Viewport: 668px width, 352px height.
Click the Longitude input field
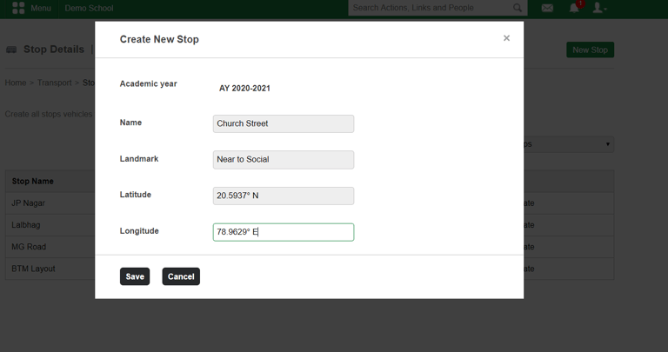(x=284, y=232)
